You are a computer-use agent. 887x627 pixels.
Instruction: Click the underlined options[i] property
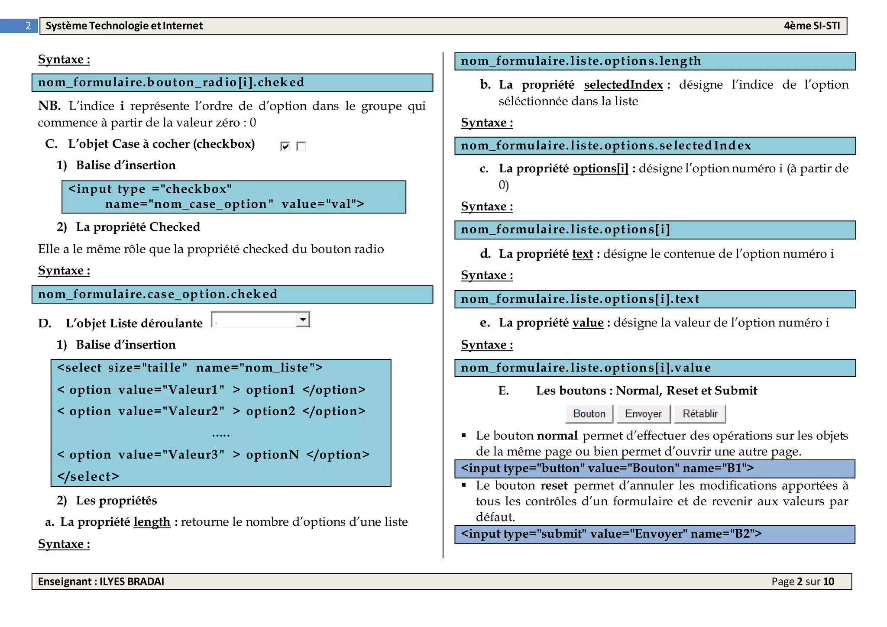[x=600, y=168]
